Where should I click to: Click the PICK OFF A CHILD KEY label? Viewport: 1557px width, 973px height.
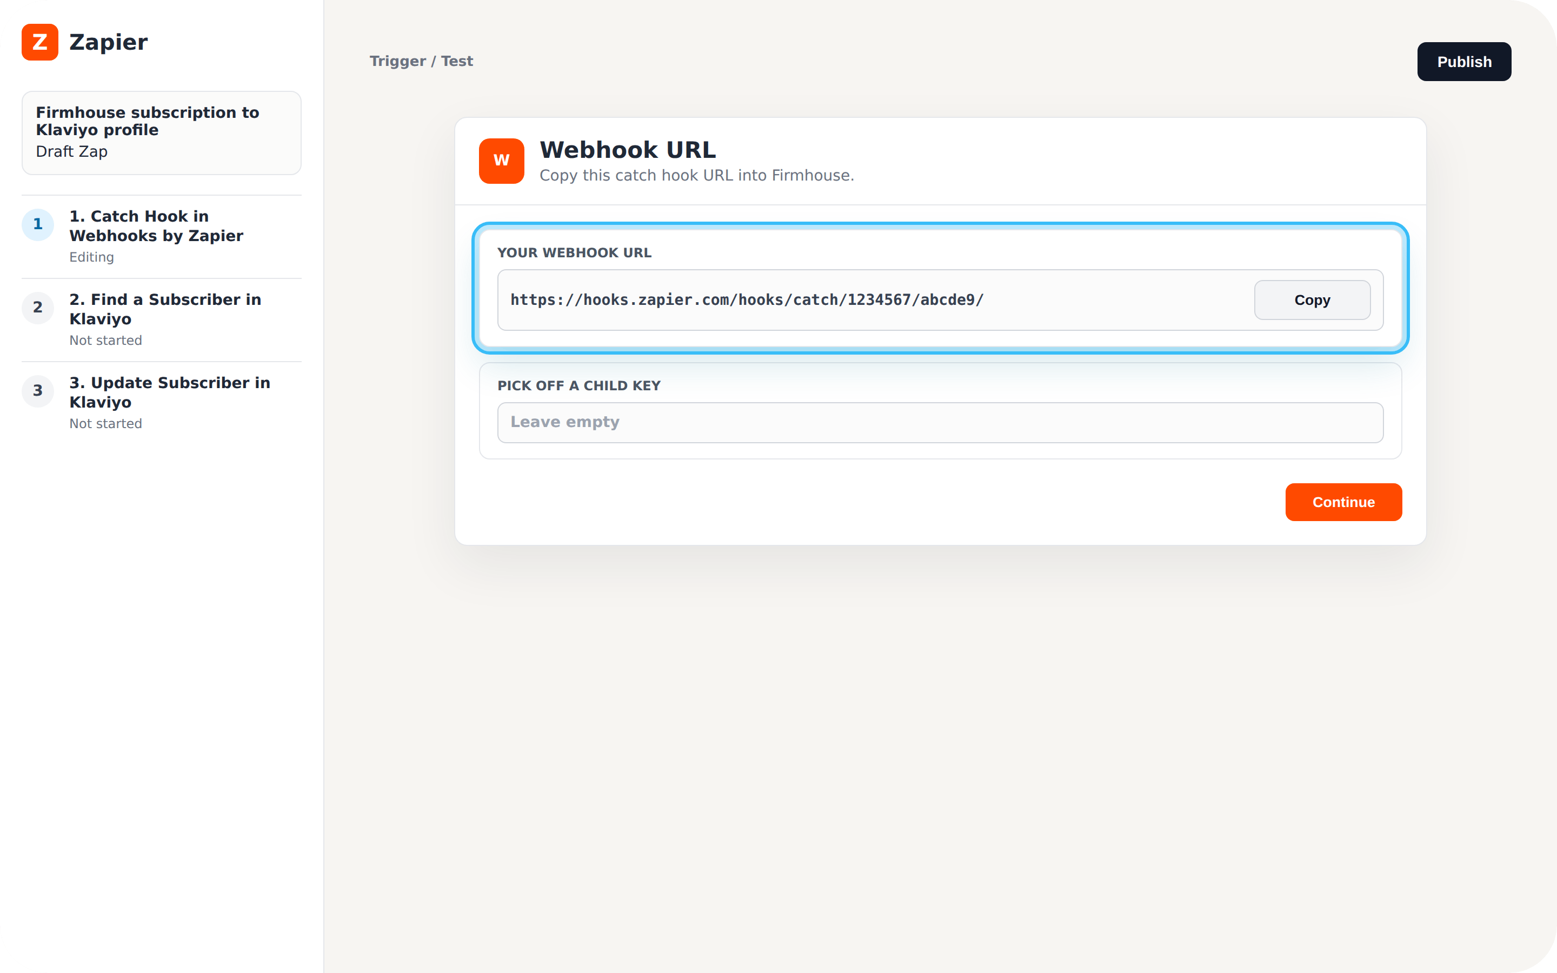pos(578,385)
